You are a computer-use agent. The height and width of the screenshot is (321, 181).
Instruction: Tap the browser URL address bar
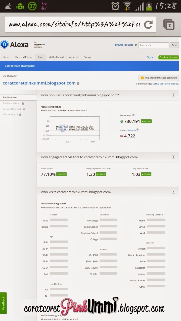coord(74,24)
